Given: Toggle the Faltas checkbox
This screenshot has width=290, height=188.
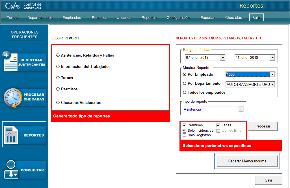Looking at the screenshot, I should tap(218, 125).
